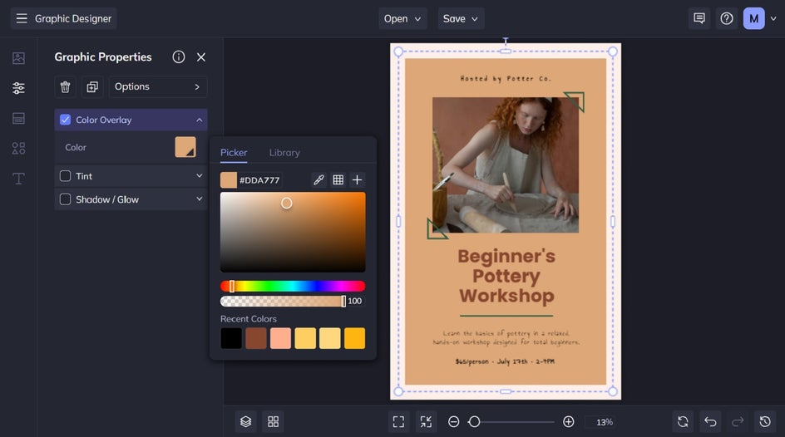Open the Text tool in sidebar
The width and height of the screenshot is (785, 437).
click(18, 179)
